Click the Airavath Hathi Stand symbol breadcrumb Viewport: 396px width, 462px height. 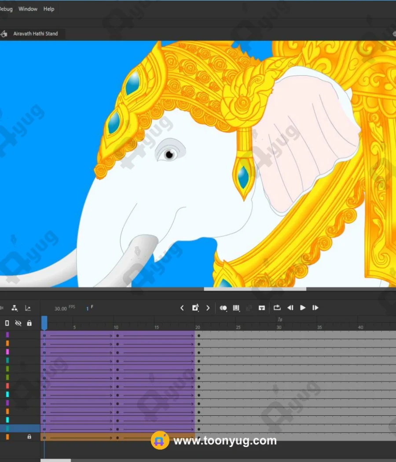(35, 33)
